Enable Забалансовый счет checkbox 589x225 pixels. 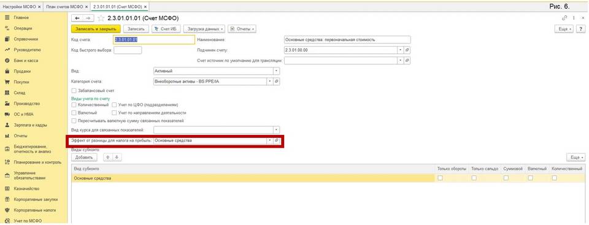click(74, 91)
